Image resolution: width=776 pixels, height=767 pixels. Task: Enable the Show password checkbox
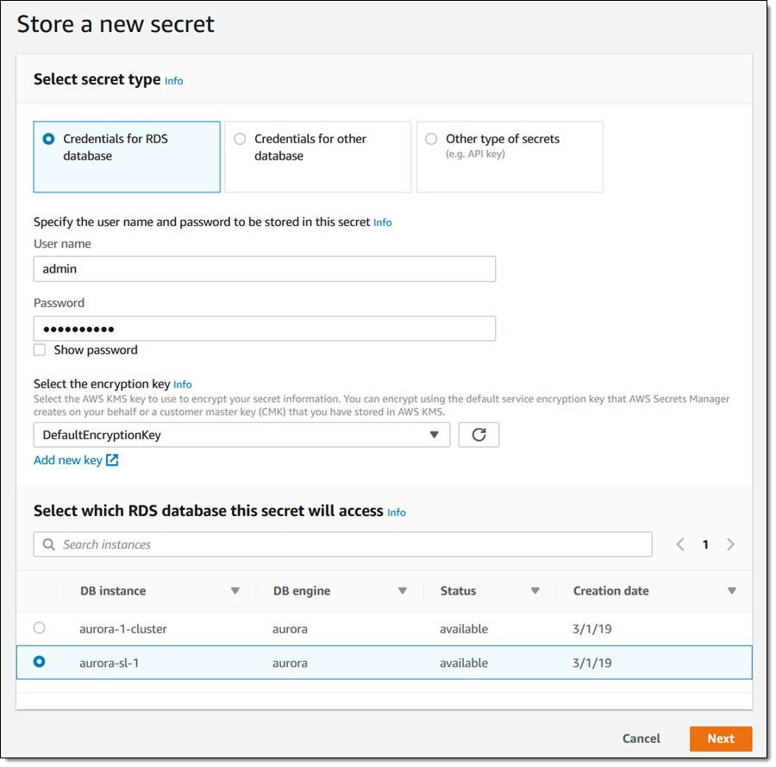click(x=40, y=350)
